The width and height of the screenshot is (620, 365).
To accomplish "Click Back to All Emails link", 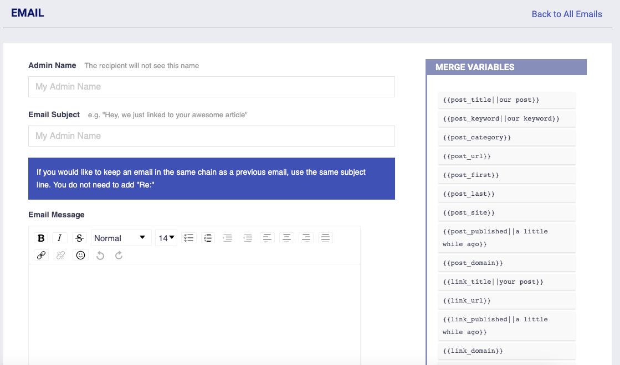I will 567,14.
